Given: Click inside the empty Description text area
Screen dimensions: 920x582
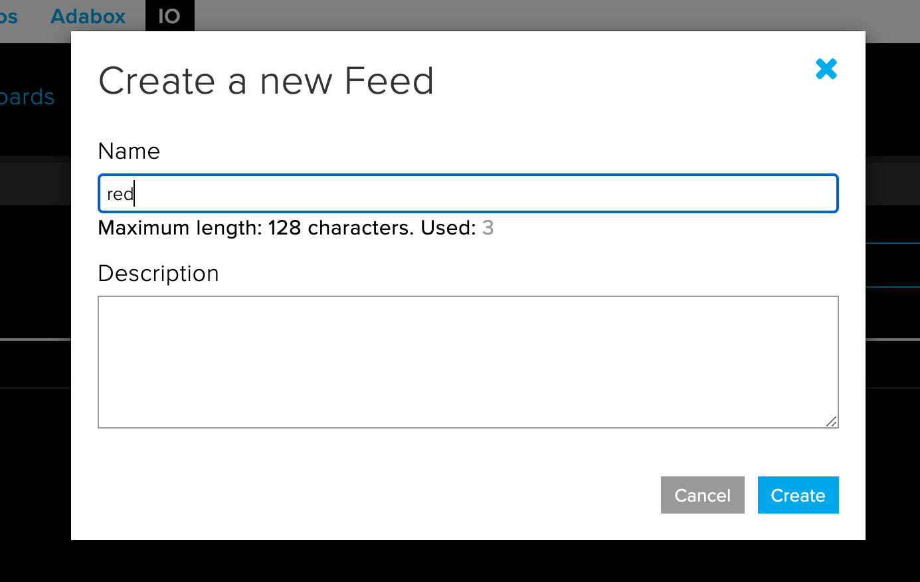Looking at the screenshot, I should click(468, 362).
